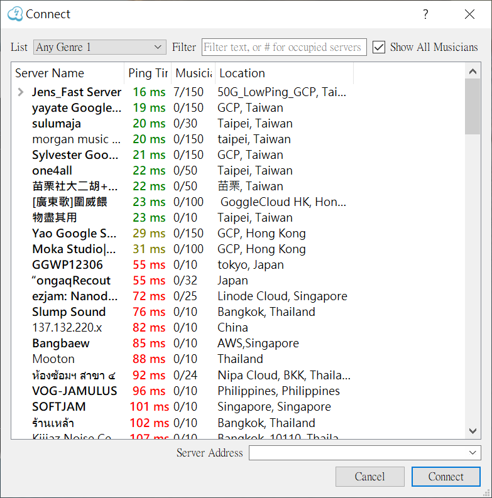Image resolution: width=492 pixels, height=498 pixels.
Task: Click the question mark help button
Action: click(425, 14)
